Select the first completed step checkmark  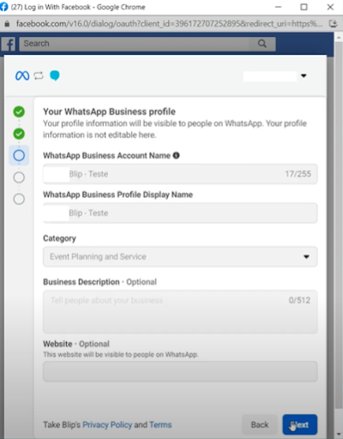pos(19,111)
